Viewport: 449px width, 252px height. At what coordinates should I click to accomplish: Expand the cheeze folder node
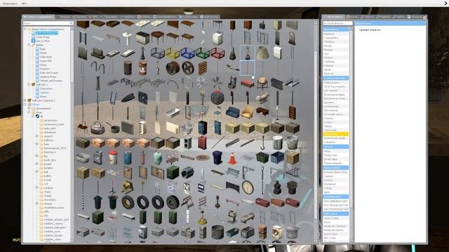coord(37,204)
